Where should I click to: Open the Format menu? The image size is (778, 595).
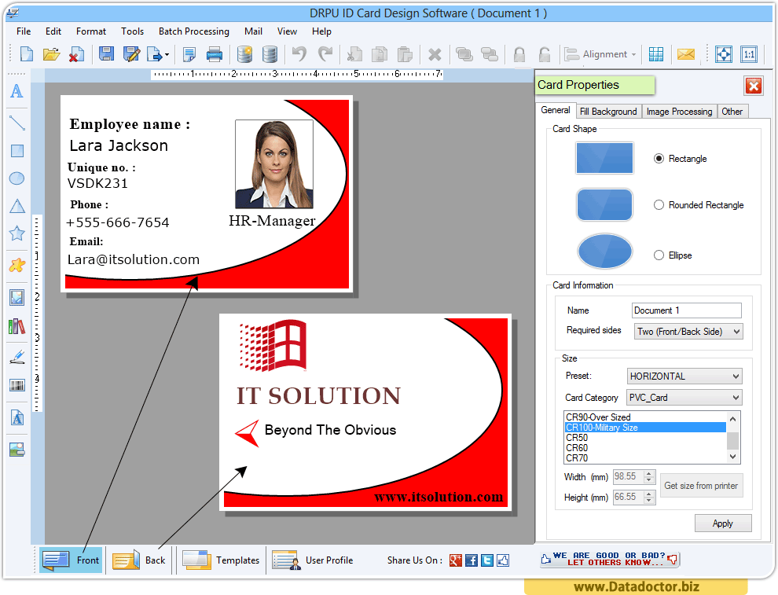(91, 31)
